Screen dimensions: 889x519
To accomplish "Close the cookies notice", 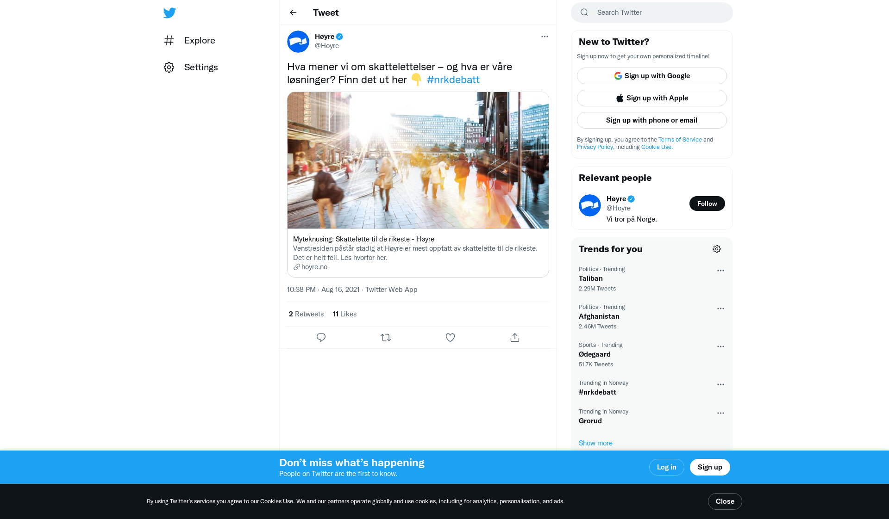I will coord(725,501).
